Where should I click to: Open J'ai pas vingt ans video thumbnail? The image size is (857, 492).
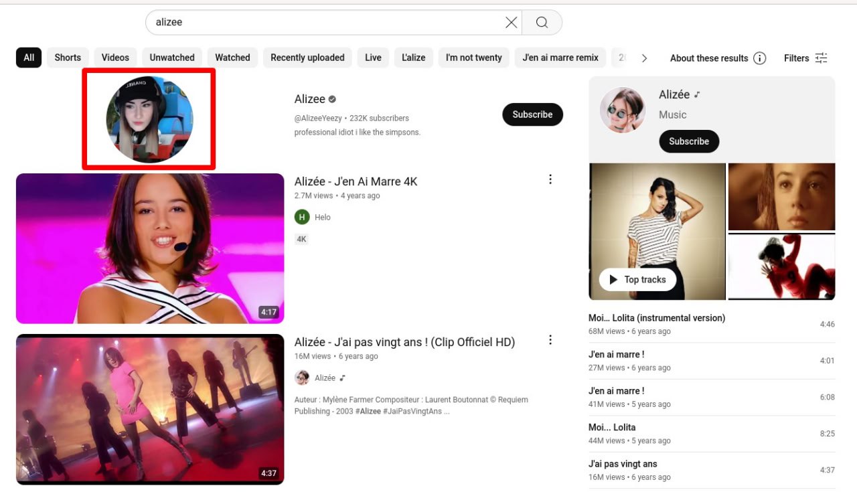click(150, 409)
